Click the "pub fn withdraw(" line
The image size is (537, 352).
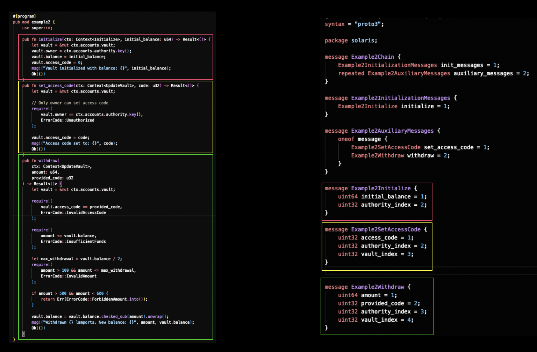41,161
